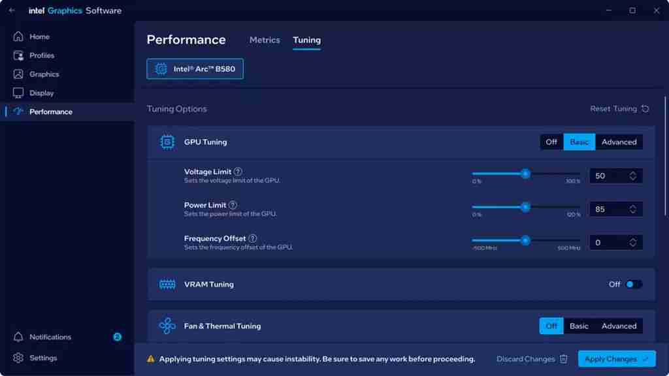
Task: Click the Voltage Limit value stepper arrows
Action: (632, 176)
